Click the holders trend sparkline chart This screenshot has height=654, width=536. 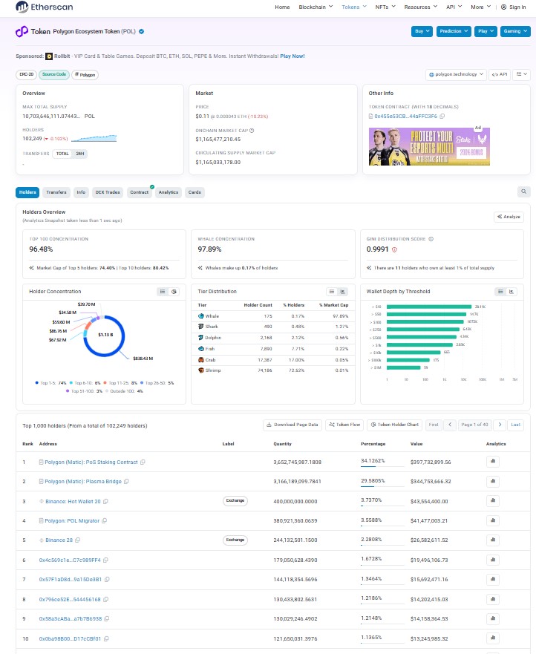coord(94,138)
